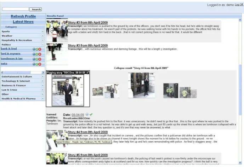Click the results panel vertical scrollbar thumb

click(x=240, y=90)
